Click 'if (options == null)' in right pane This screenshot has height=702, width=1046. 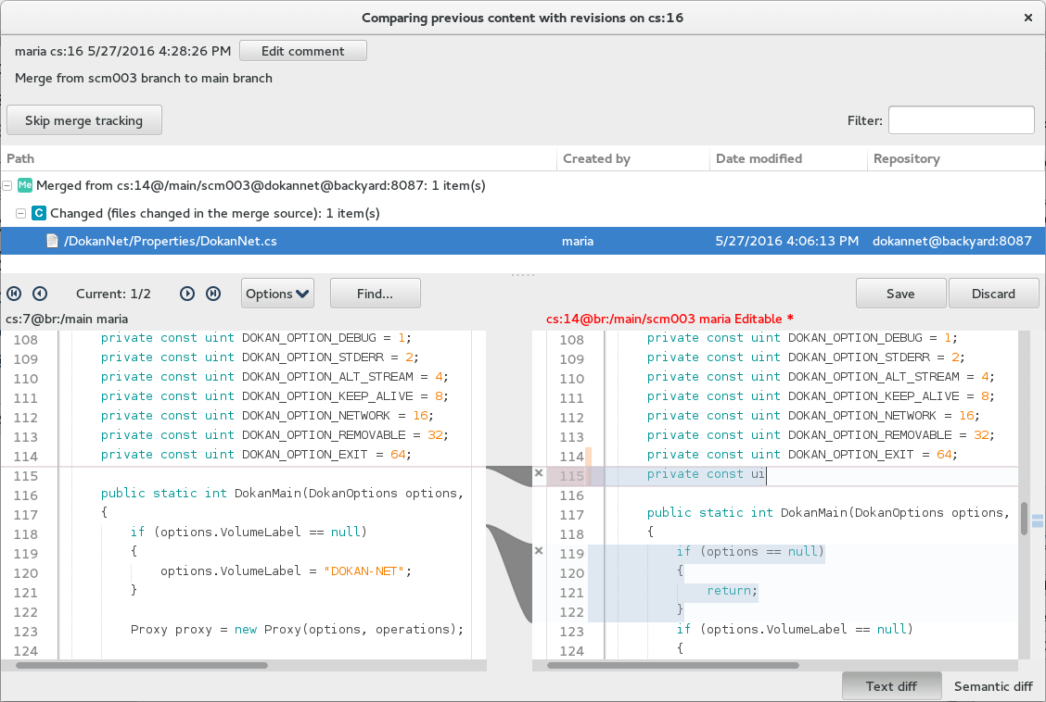(x=750, y=551)
